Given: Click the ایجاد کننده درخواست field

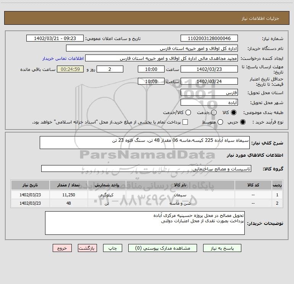Looking at the screenshot, I should pyautogui.click(x=162, y=58).
